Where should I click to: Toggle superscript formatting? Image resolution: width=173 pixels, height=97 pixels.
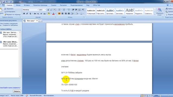tap(41, 14)
